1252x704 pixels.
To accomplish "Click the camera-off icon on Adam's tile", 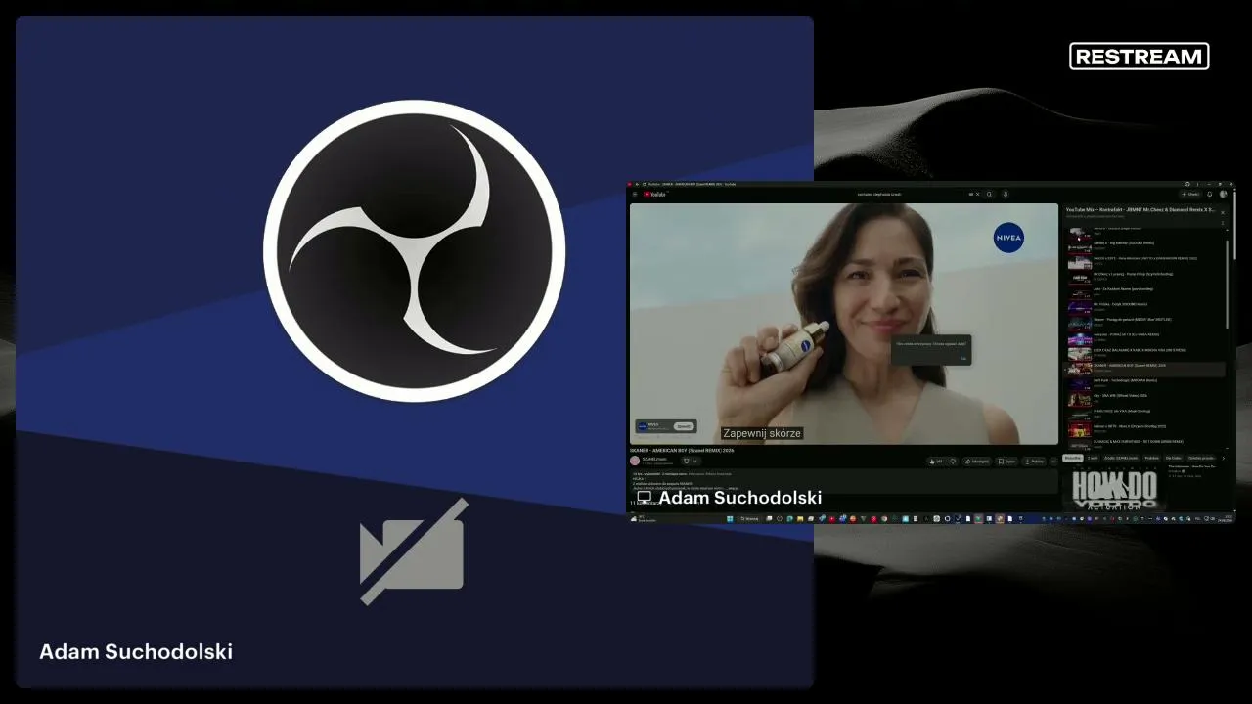I will pos(414,551).
